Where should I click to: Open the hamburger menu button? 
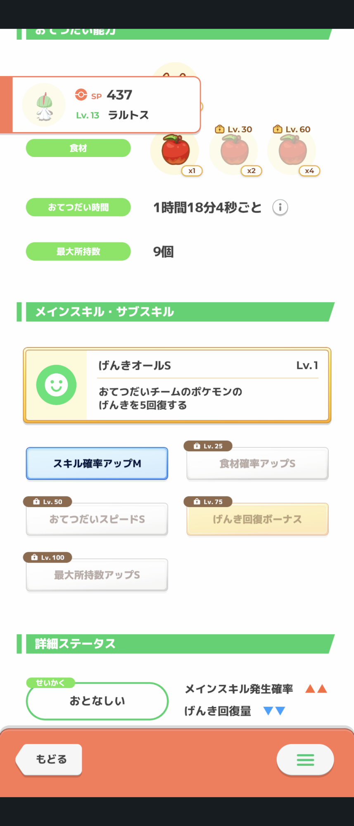[x=305, y=760]
